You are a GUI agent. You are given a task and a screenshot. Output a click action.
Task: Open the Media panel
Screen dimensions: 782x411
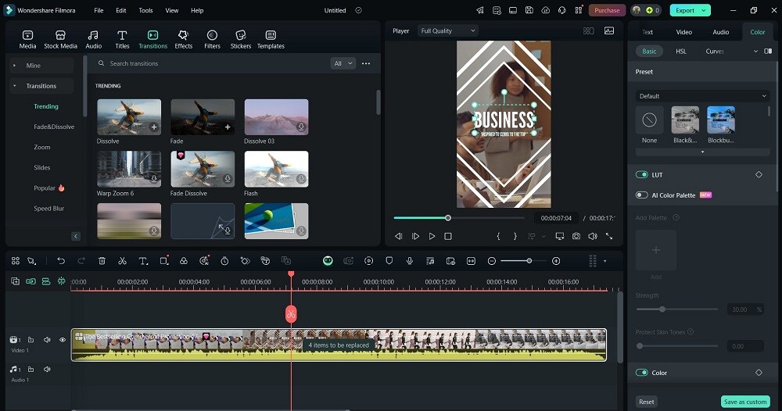point(27,39)
